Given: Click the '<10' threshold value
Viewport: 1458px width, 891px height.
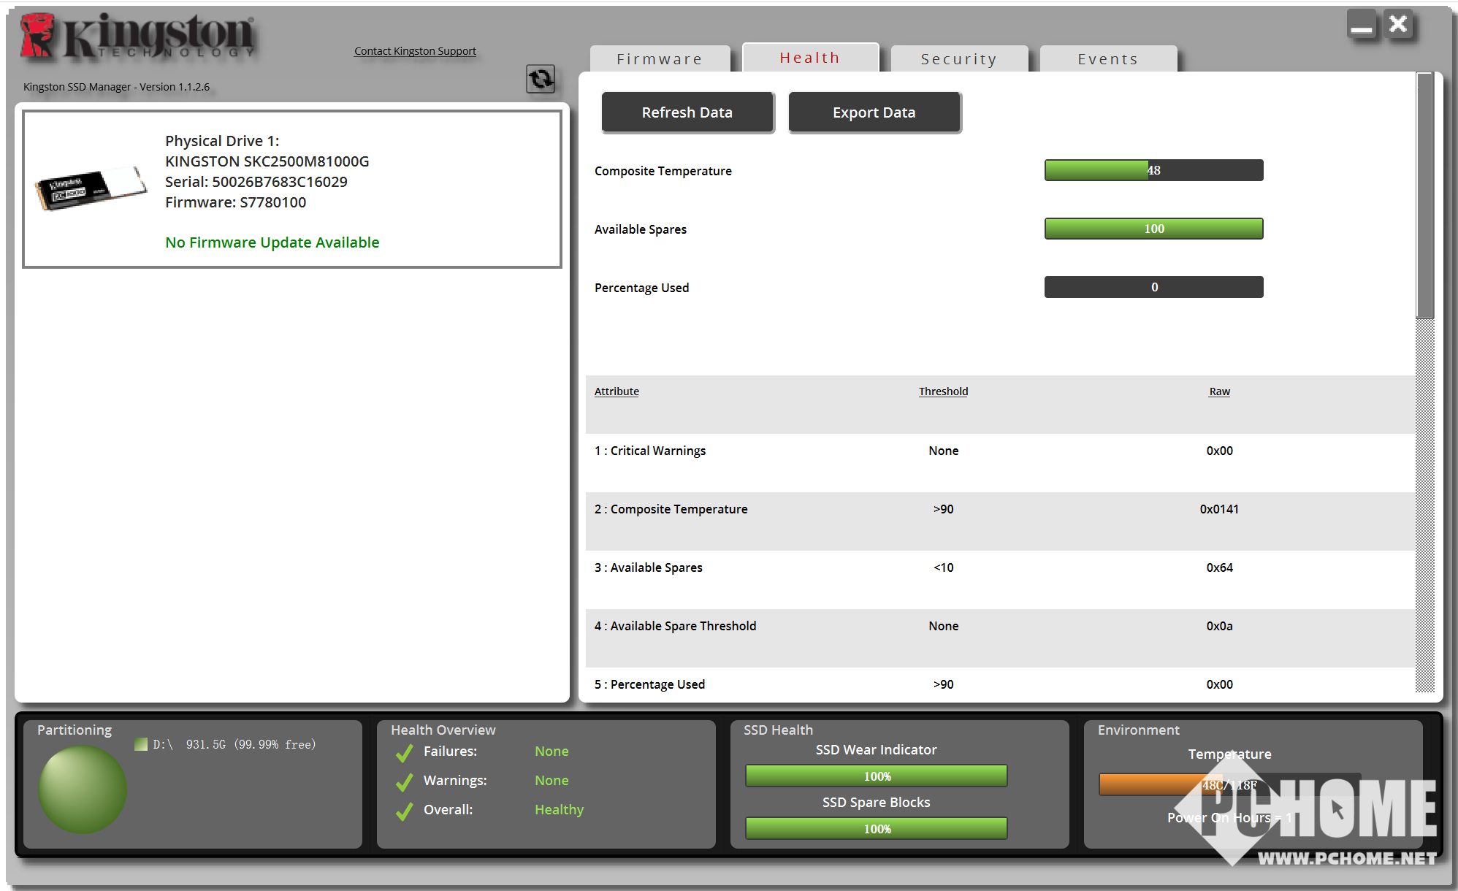Looking at the screenshot, I should point(943,567).
